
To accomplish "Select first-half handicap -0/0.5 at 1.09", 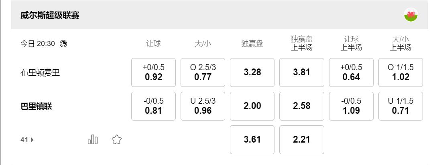I will tap(351, 106).
